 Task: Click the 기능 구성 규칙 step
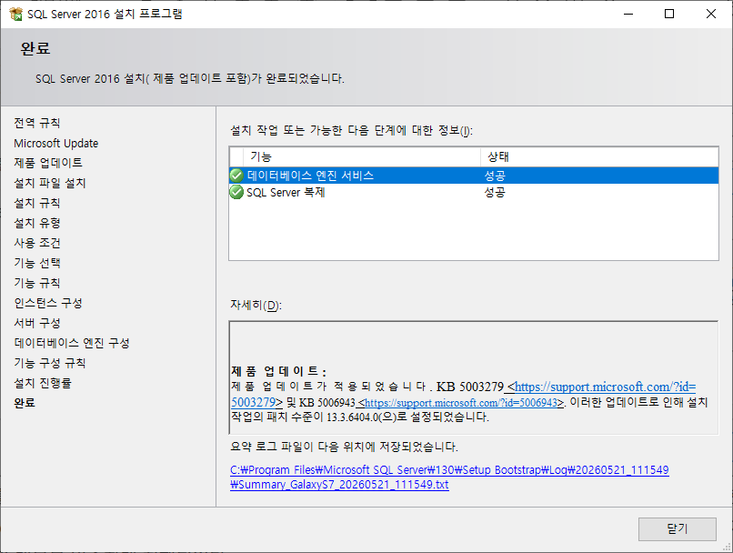coord(50,363)
